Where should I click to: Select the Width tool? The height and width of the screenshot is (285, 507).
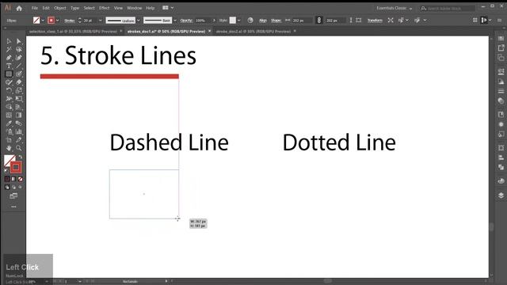(x=9, y=98)
